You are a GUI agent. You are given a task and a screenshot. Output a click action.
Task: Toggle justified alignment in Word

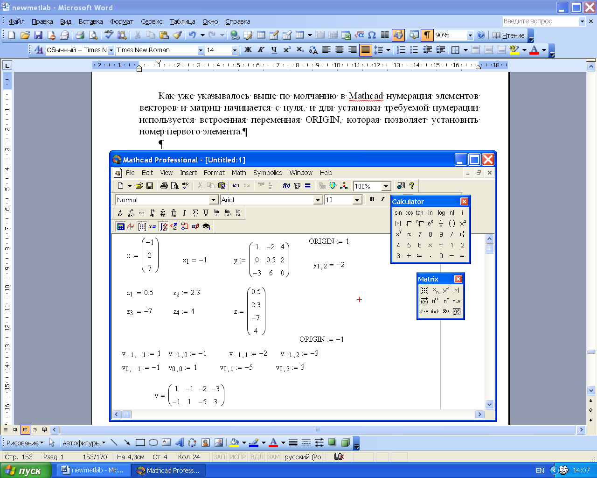point(366,50)
